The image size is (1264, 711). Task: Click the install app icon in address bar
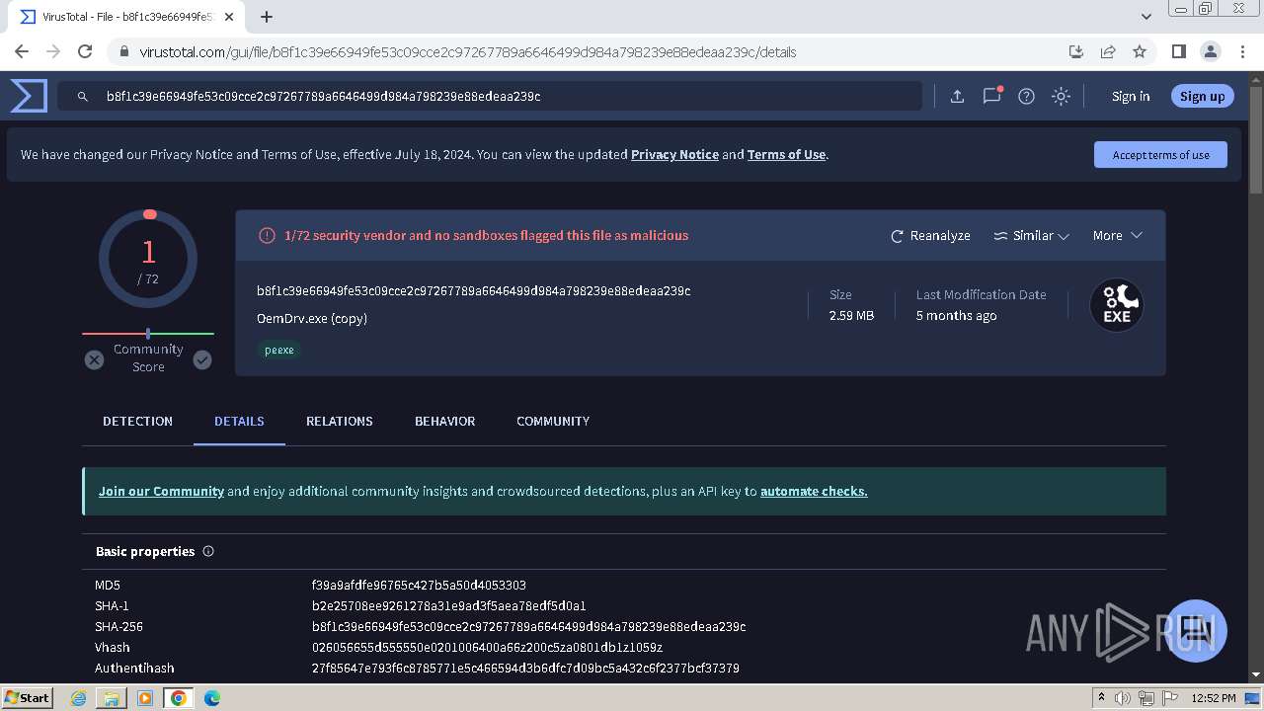(1076, 51)
